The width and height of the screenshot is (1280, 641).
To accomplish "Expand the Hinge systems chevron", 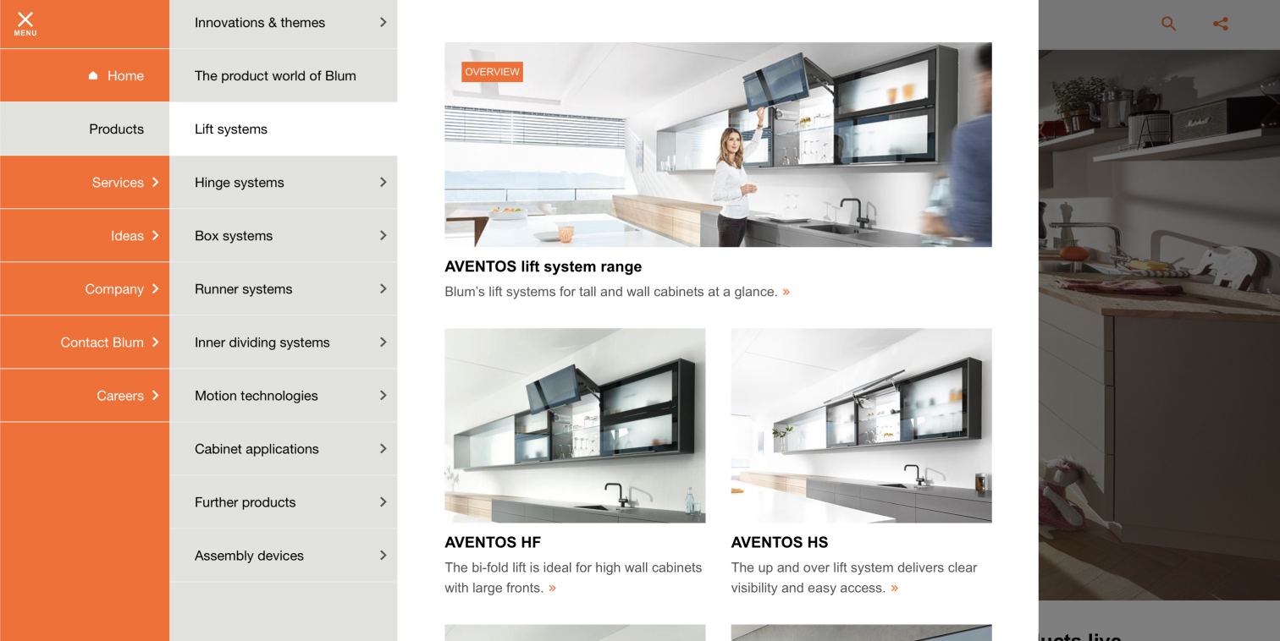I will click(383, 182).
